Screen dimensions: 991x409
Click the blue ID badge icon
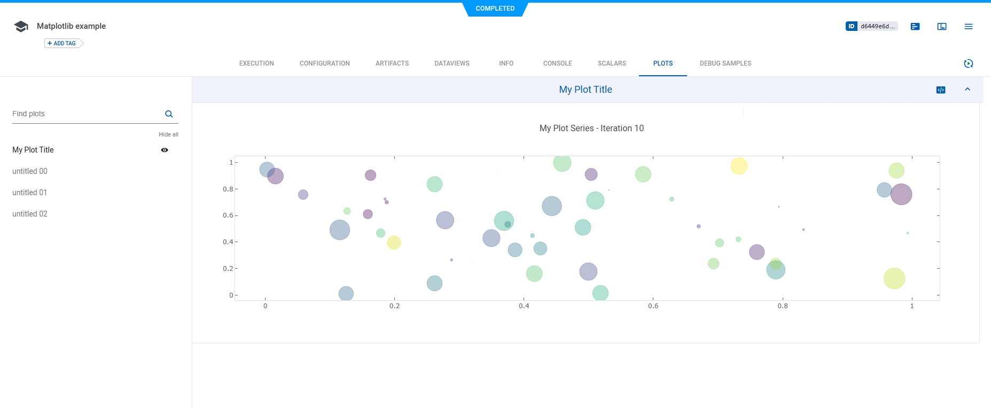852,26
